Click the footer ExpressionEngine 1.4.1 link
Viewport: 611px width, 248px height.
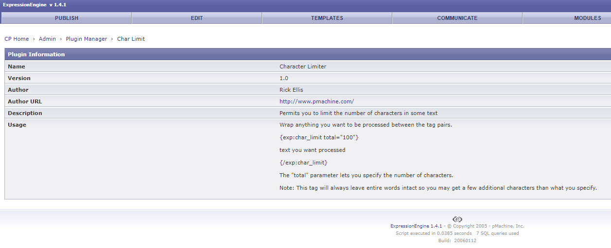(x=416, y=226)
